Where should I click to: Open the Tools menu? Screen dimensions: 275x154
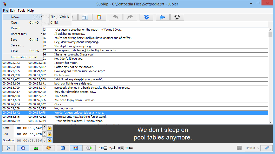tap(21, 10)
